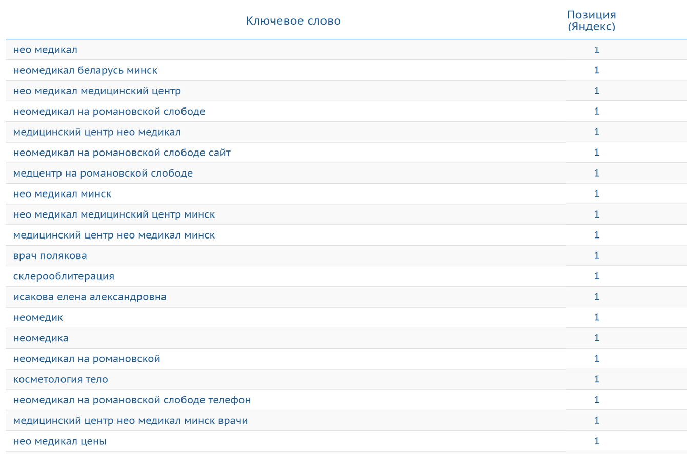The image size is (687, 454).
Task: Click position value for 'врач полякова'
Action: 596,255
